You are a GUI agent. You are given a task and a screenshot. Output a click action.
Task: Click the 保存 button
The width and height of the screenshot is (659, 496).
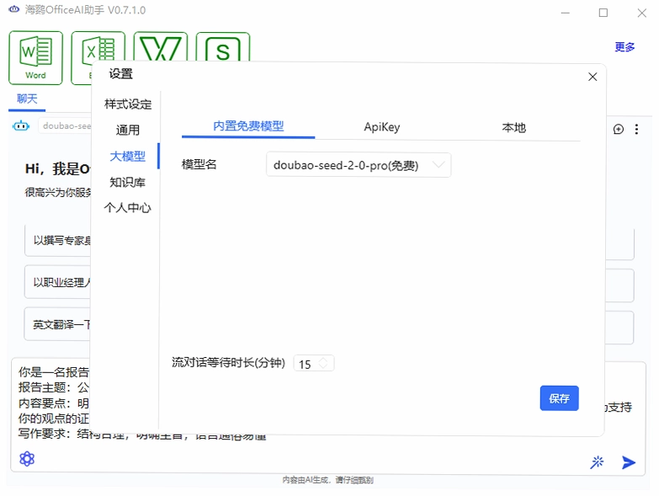coord(559,398)
